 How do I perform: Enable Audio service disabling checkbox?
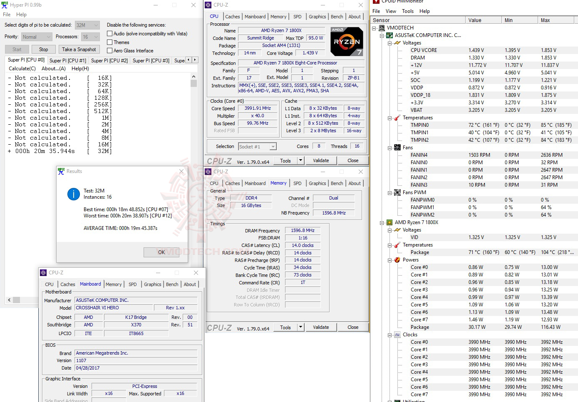tap(110, 34)
